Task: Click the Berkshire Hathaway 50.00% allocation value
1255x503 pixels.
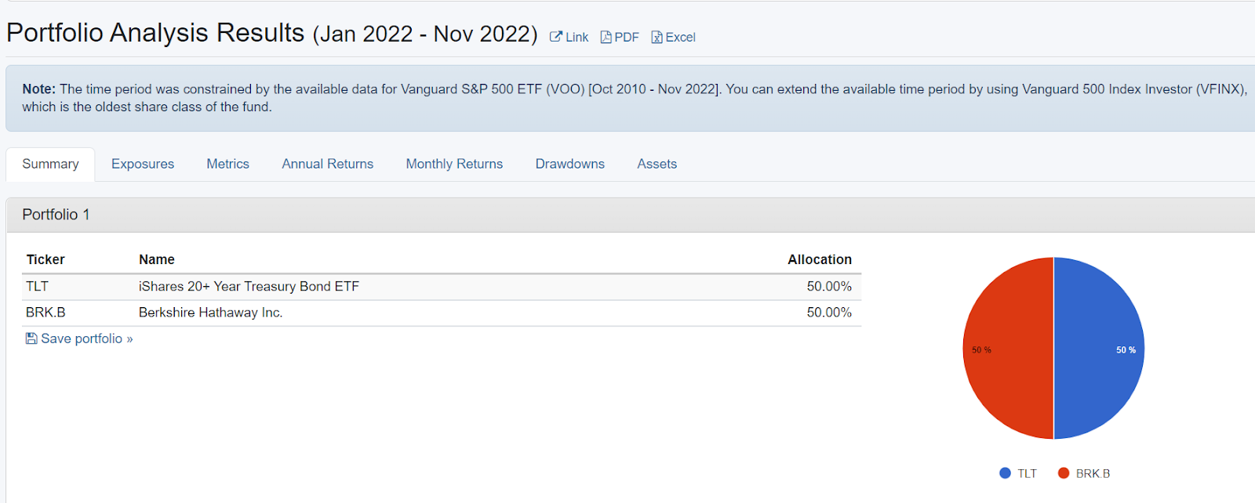Action: pyautogui.click(x=829, y=313)
